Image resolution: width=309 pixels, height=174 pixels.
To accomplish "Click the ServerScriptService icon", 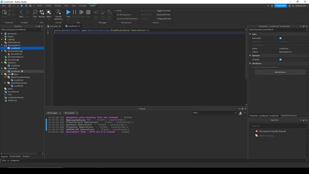I will [5, 57].
